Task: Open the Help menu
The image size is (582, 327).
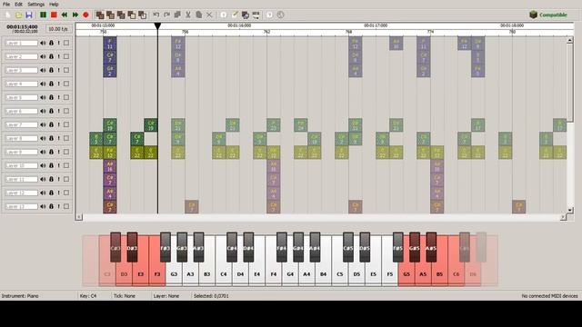Action: coord(54,5)
